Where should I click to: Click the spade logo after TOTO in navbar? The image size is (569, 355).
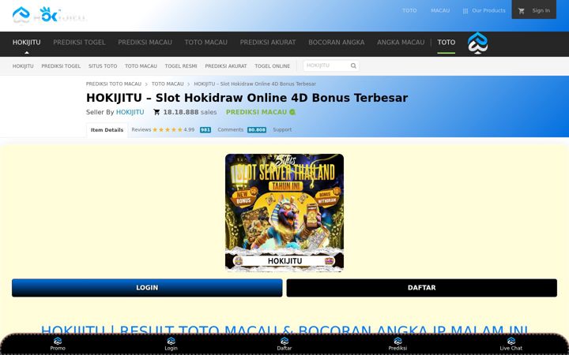tap(477, 43)
